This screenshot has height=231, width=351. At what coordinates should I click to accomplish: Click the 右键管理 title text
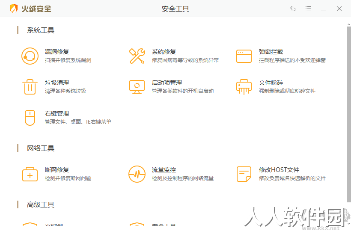[x=57, y=114]
